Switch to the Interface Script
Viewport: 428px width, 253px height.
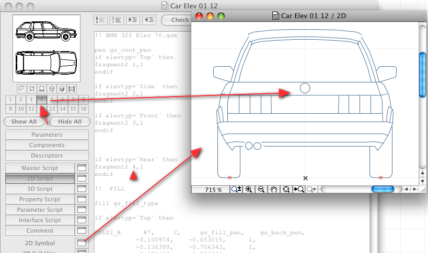point(40,220)
